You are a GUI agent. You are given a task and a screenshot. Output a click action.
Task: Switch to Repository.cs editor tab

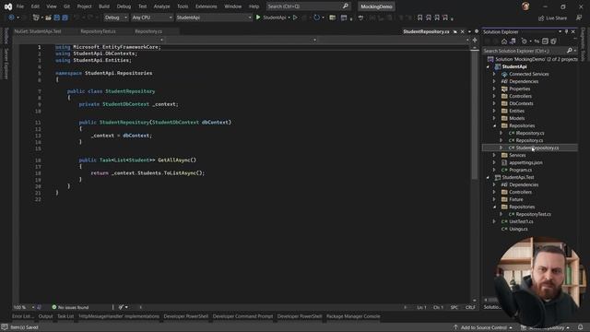point(148,31)
